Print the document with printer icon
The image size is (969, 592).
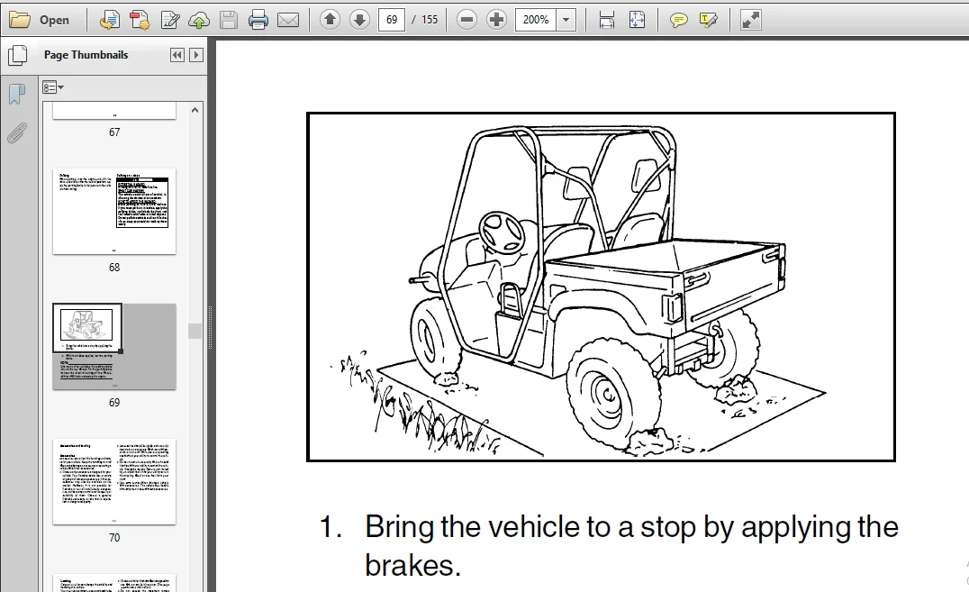258,20
